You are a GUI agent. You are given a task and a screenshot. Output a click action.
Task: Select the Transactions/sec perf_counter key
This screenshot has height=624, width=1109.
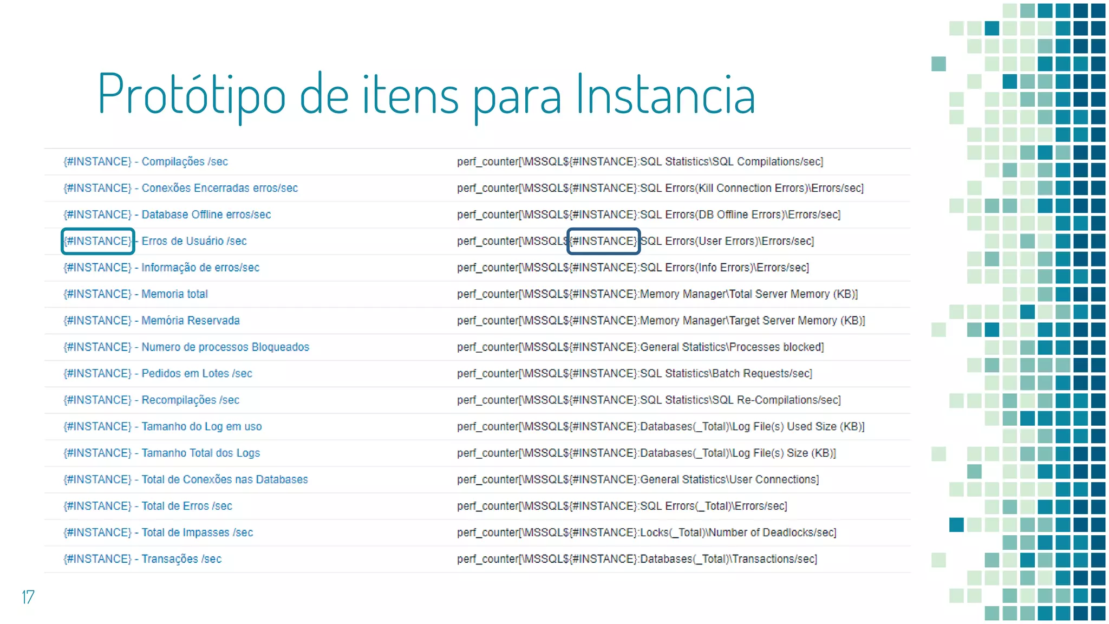[x=637, y=560]
